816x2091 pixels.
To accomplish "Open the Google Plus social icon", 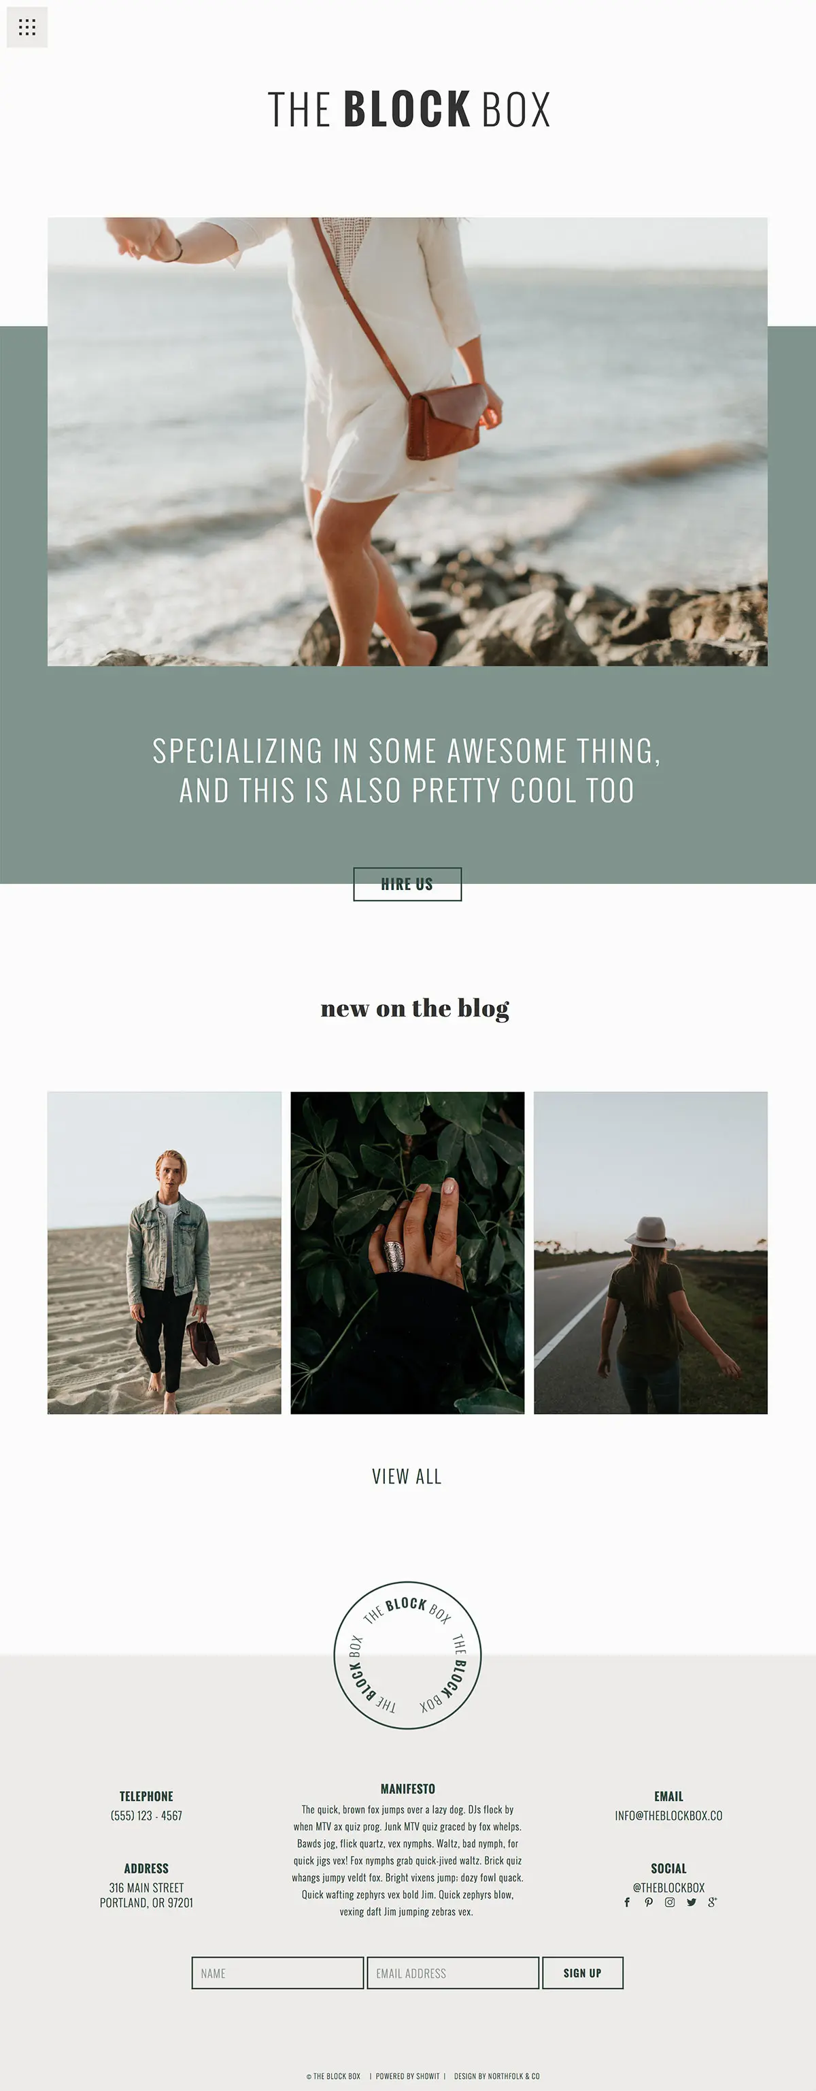I will pyautogui.click(x=712, y=1902).
